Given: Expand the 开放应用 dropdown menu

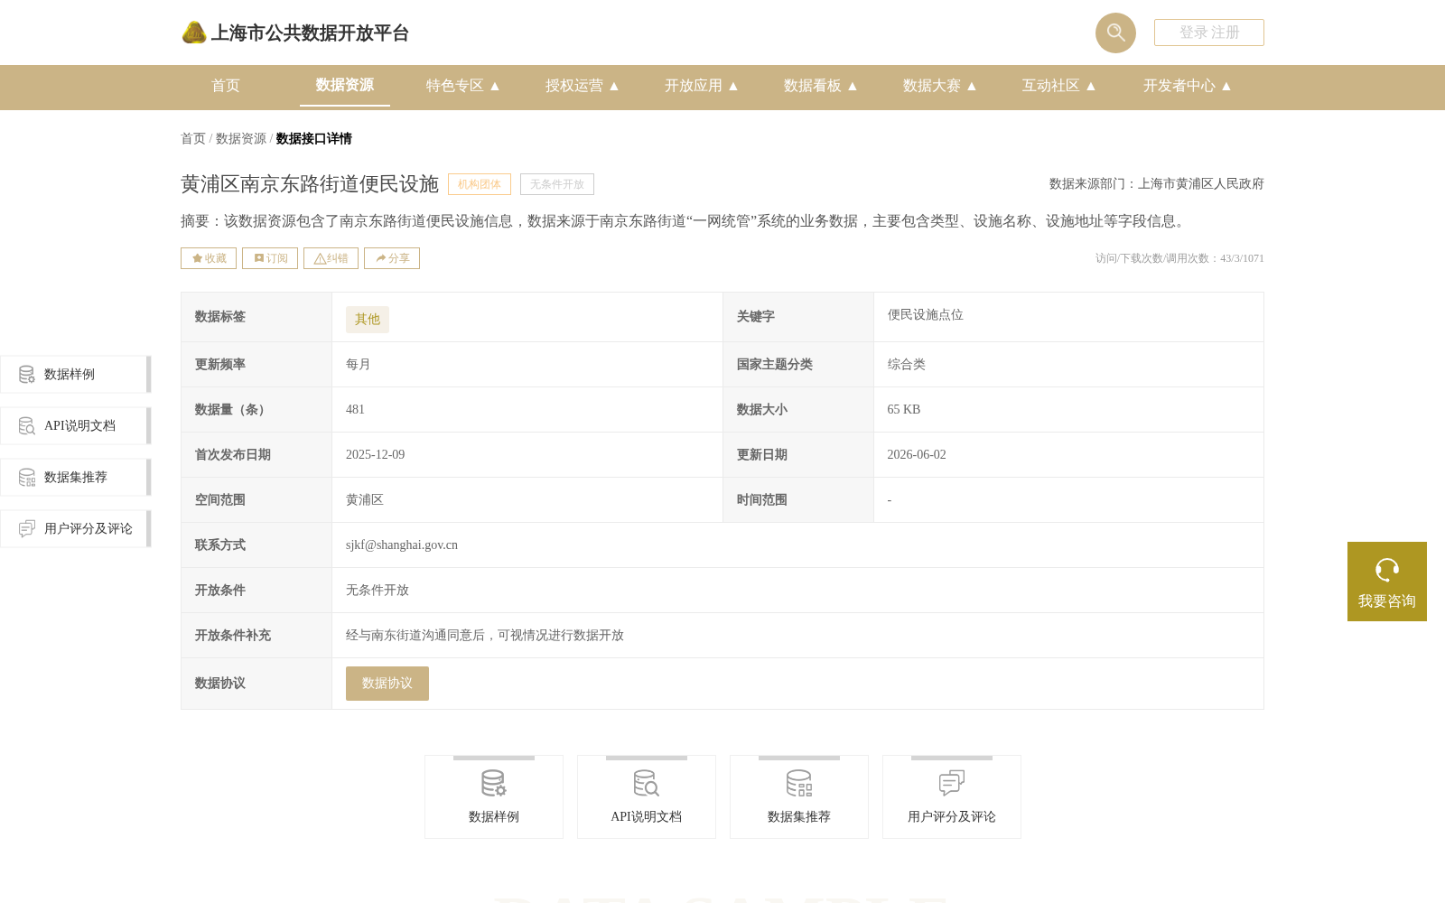Looking at the screenshot, I should pyautogui.click(x=702, y=86).
